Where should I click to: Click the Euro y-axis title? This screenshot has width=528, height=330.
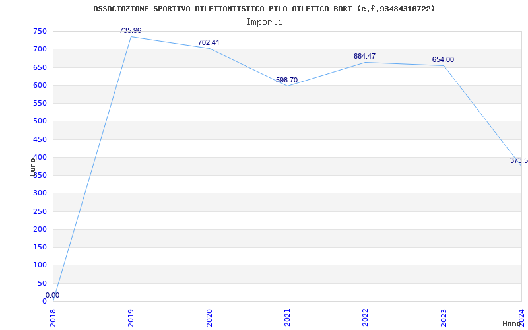(x=32, y=167)
